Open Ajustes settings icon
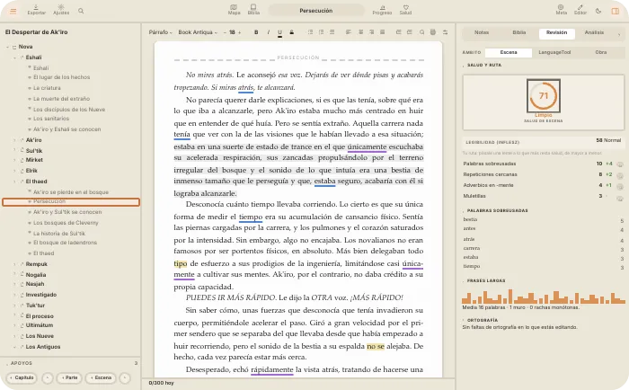629x390 pixels. click(61, 10)
